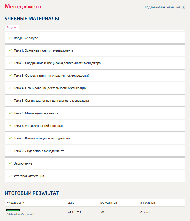Click the КИМ (on-line) statement entry
The width and height of the screenshot is (190, 221).
pyautogui.click(x=20, y=214)
